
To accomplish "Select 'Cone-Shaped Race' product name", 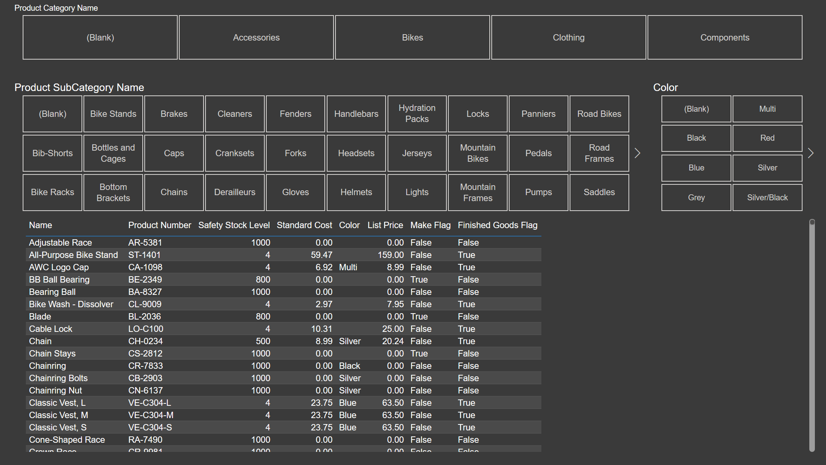I will (67, 440).
